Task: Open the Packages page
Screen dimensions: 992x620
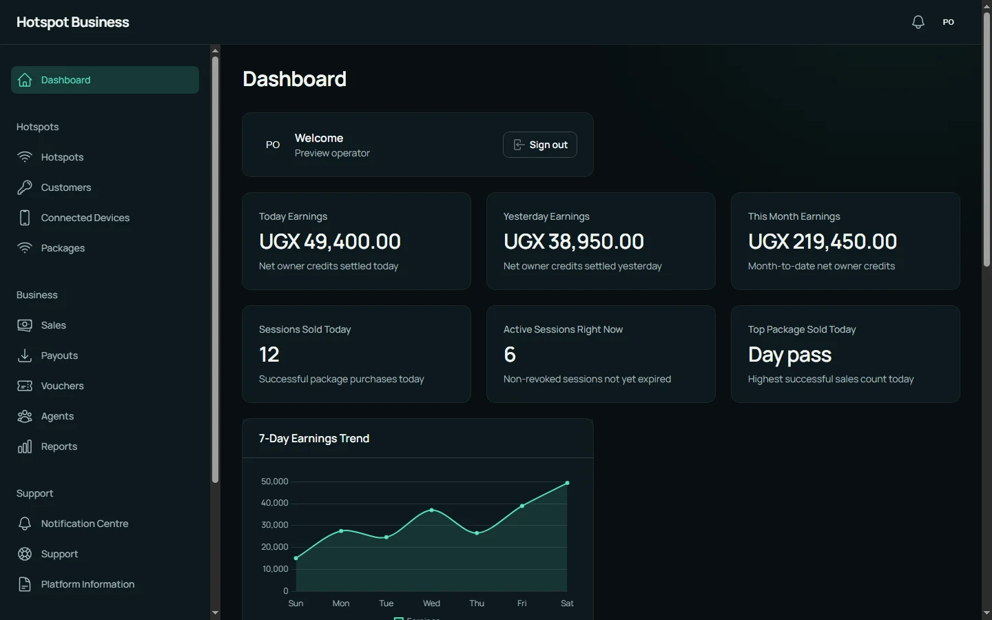Action: (105, 248)
